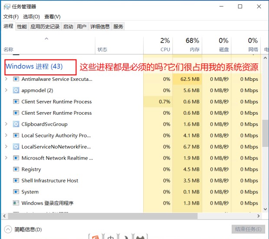Expand the ClipboardSvcGroup row
This screenshot has width=269, height=239.
tap(6, 124)
